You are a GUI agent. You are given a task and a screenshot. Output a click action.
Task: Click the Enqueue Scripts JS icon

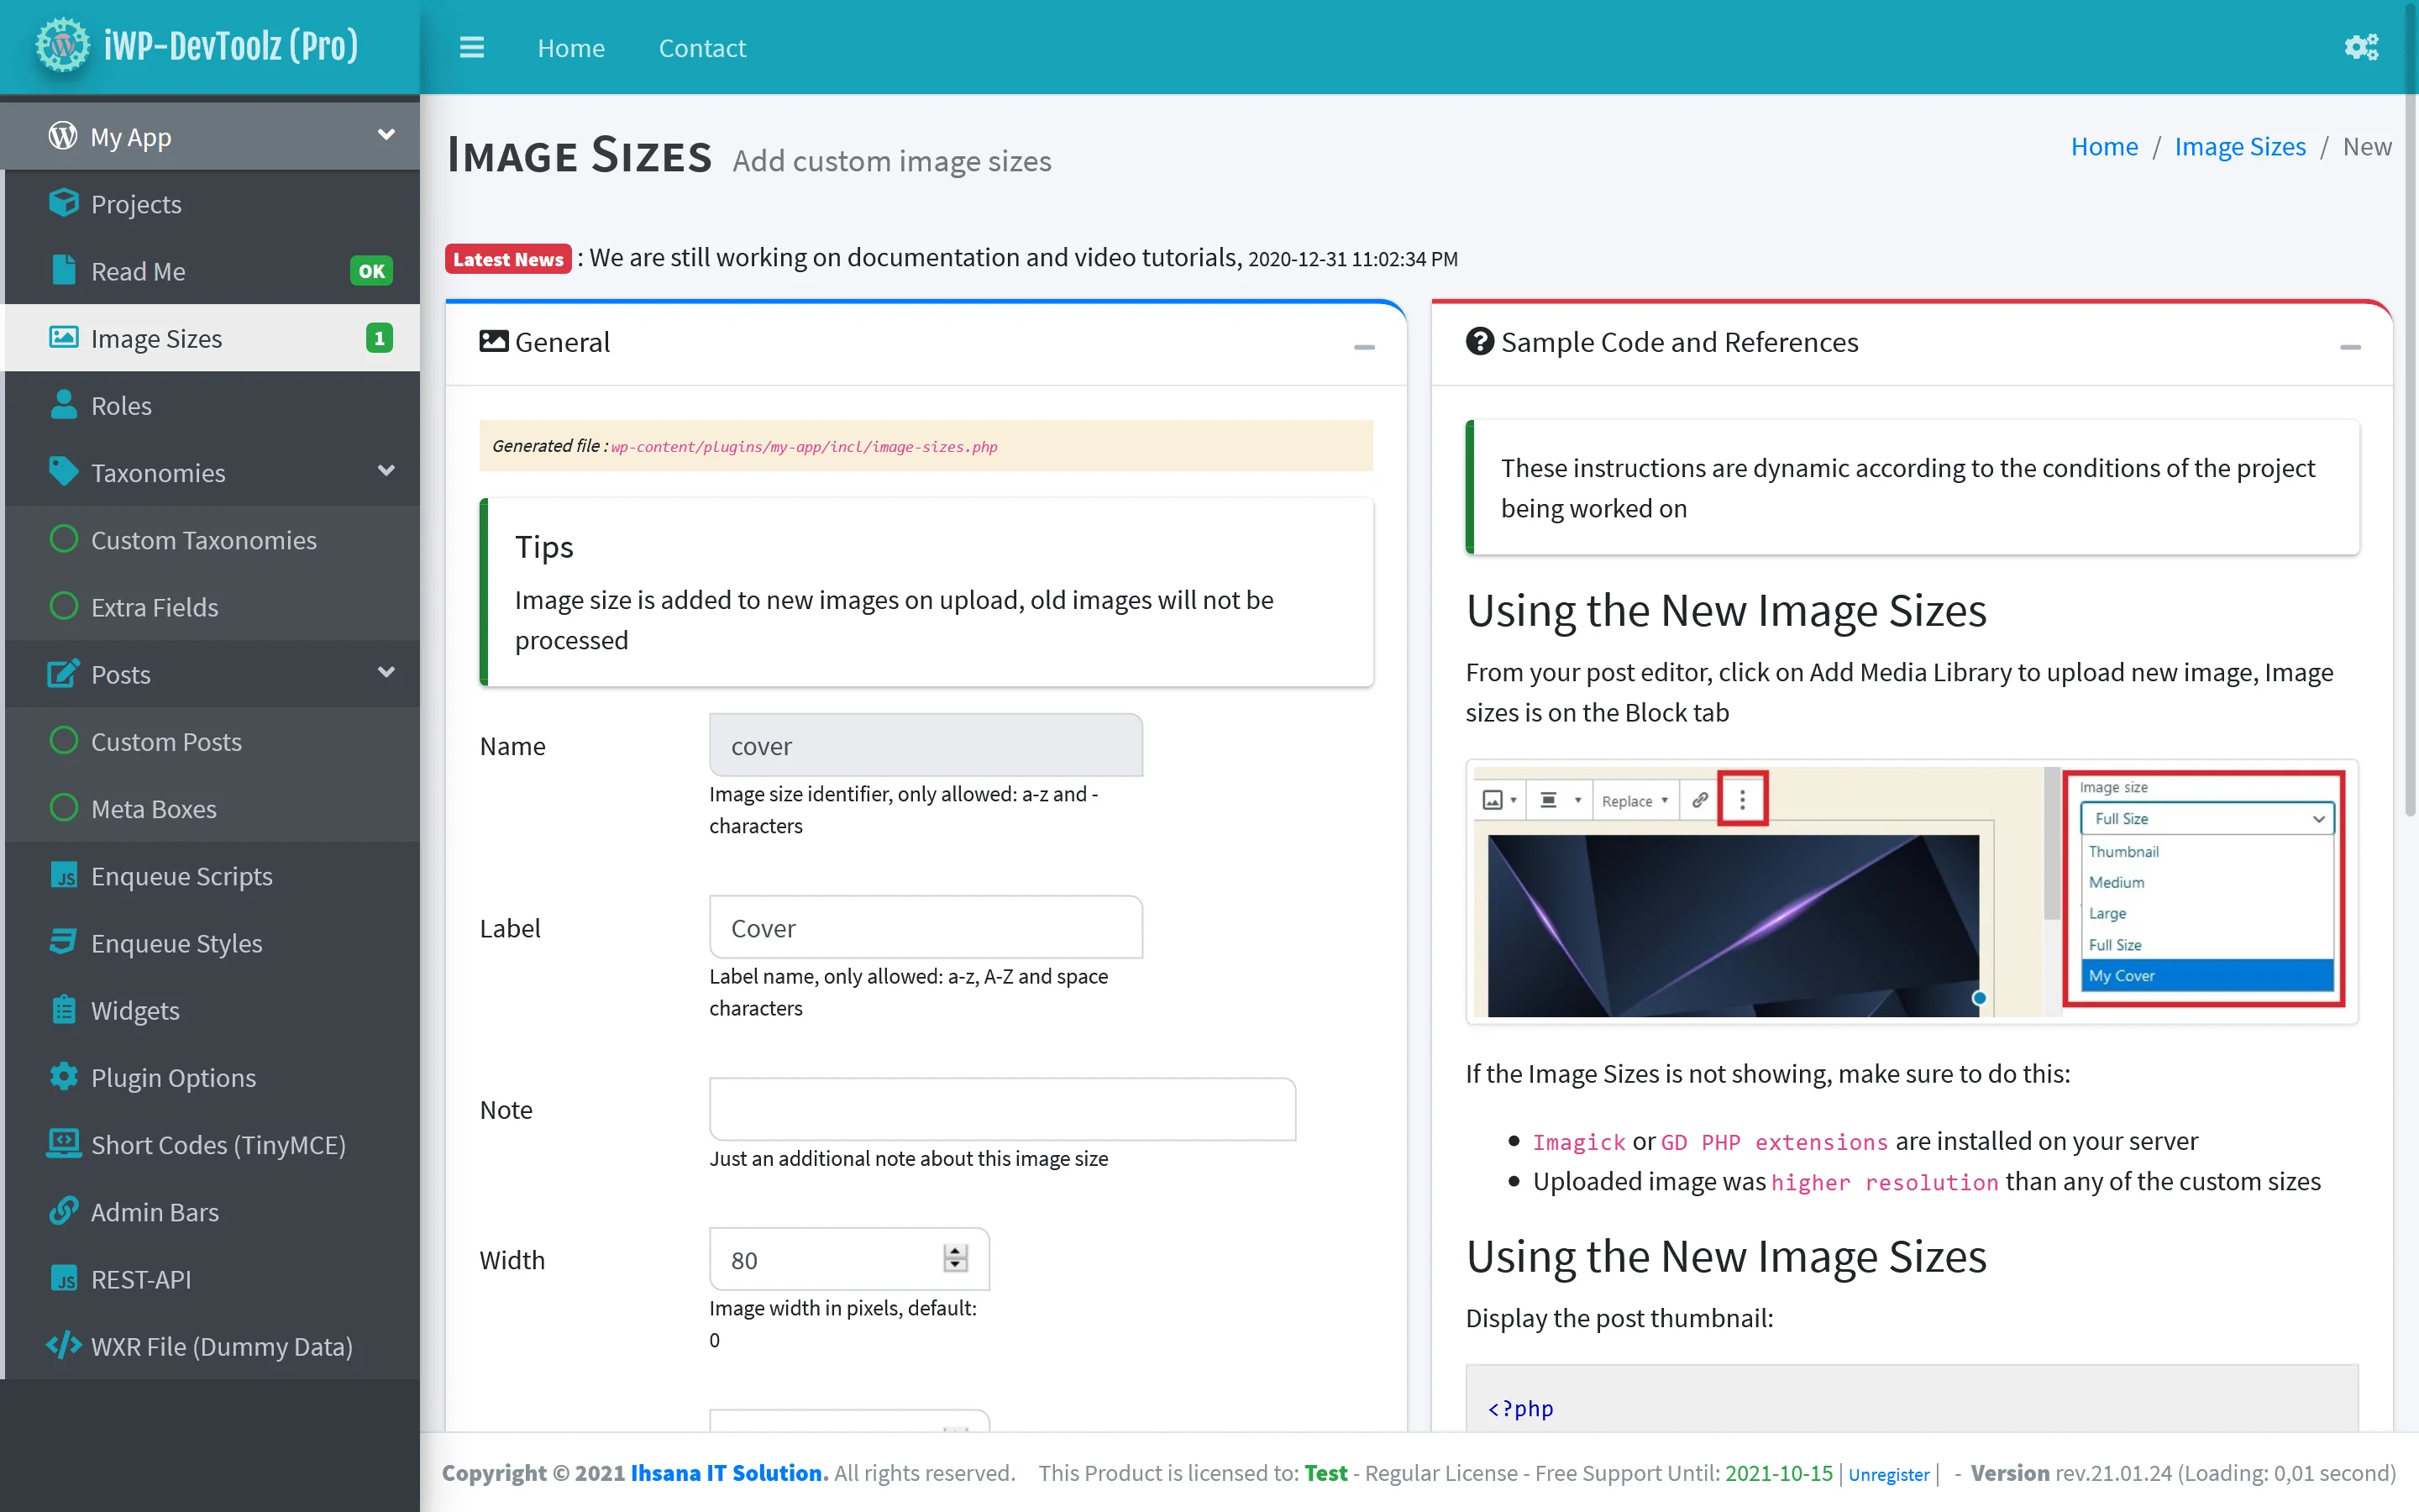[63, 875]
